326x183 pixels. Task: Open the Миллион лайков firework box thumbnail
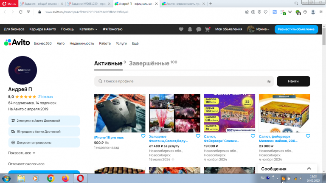(284, 113)
